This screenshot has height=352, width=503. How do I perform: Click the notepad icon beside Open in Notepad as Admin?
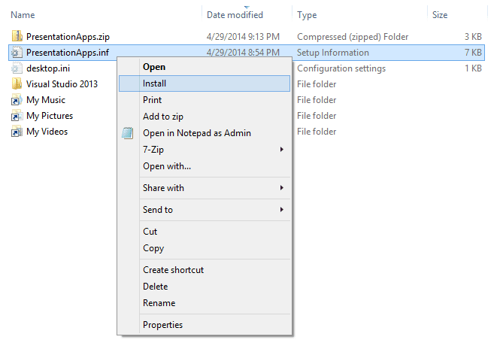128,133
